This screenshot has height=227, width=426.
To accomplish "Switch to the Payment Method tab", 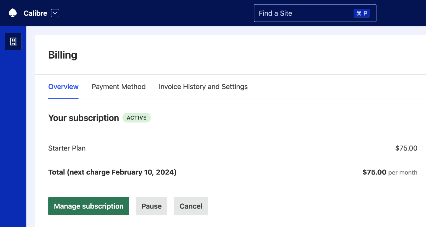I will coord(119,87).
